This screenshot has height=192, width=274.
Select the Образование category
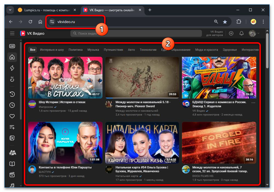pos(181,50)
